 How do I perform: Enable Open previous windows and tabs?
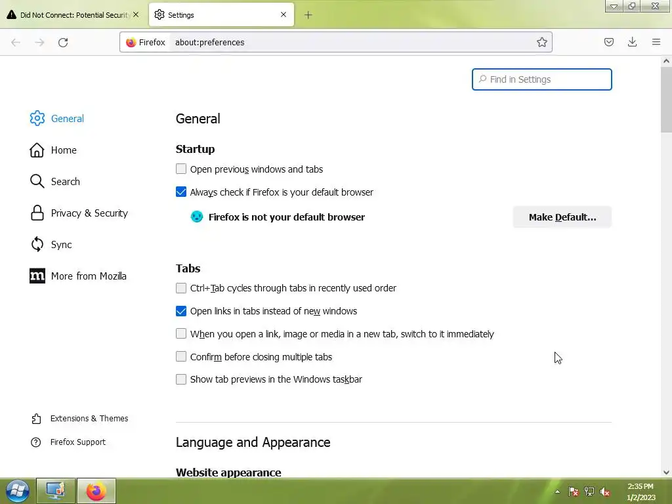coord(181,169)
